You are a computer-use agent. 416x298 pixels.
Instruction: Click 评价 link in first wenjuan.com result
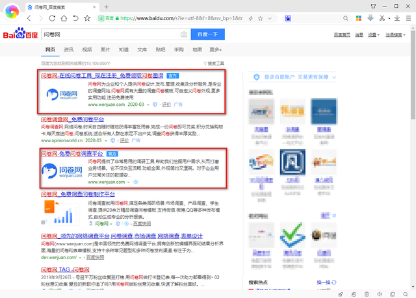(166, 105)
